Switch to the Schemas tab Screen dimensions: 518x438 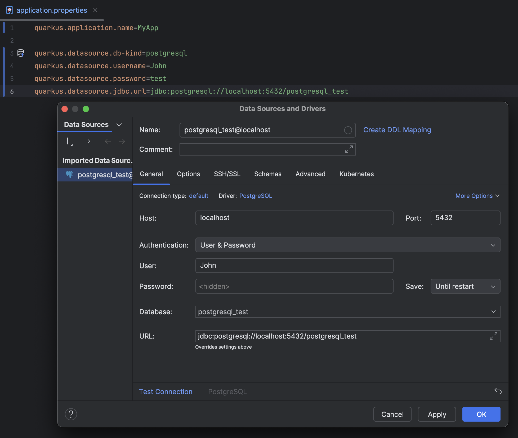pos(268,174)
